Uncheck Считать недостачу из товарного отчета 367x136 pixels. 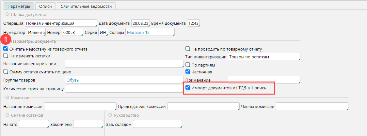[x=6, y=49]
